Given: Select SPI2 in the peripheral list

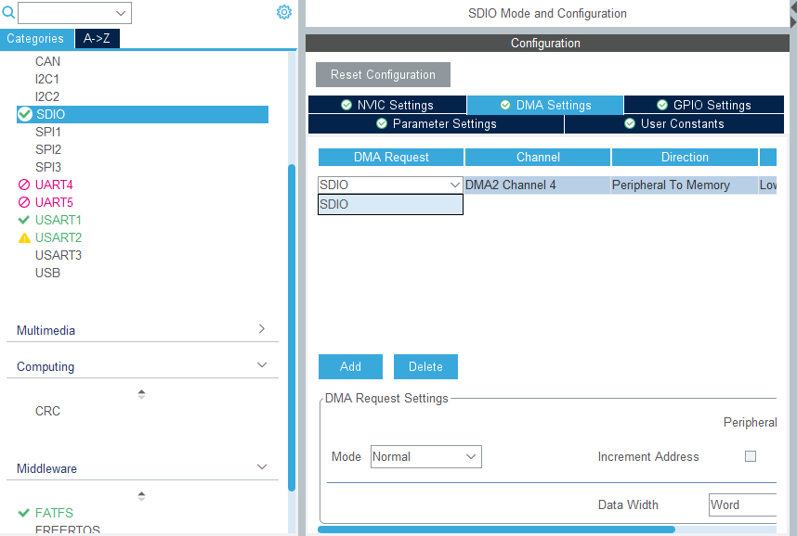Looking at the screenshot, I should 48,149.
